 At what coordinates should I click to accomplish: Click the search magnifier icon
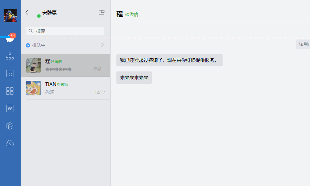(x=30, y=31)
